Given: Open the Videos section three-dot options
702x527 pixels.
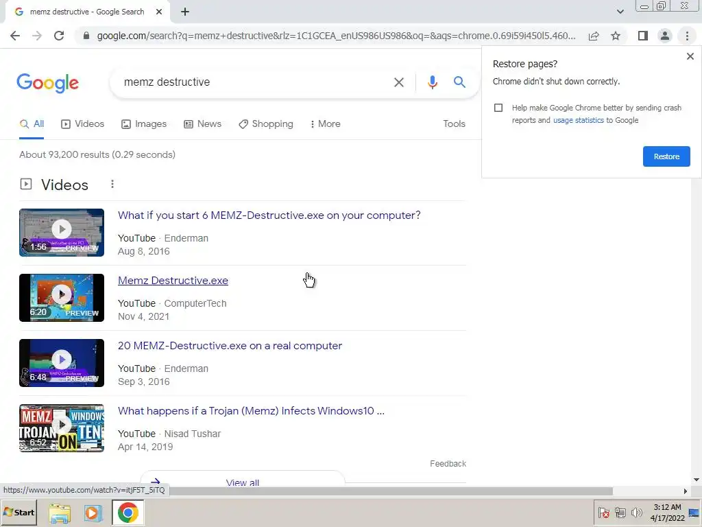Looking at the screenshot, I should (x=112, y=184).
